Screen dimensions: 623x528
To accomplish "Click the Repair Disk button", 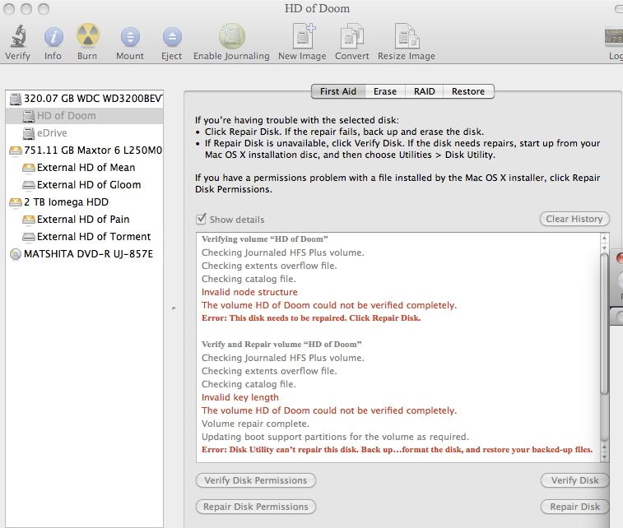I will click(x=574, y=507).
